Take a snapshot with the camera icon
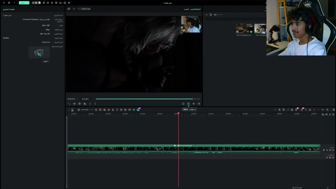This screenshot has width=336, height=189. [80, 104]
